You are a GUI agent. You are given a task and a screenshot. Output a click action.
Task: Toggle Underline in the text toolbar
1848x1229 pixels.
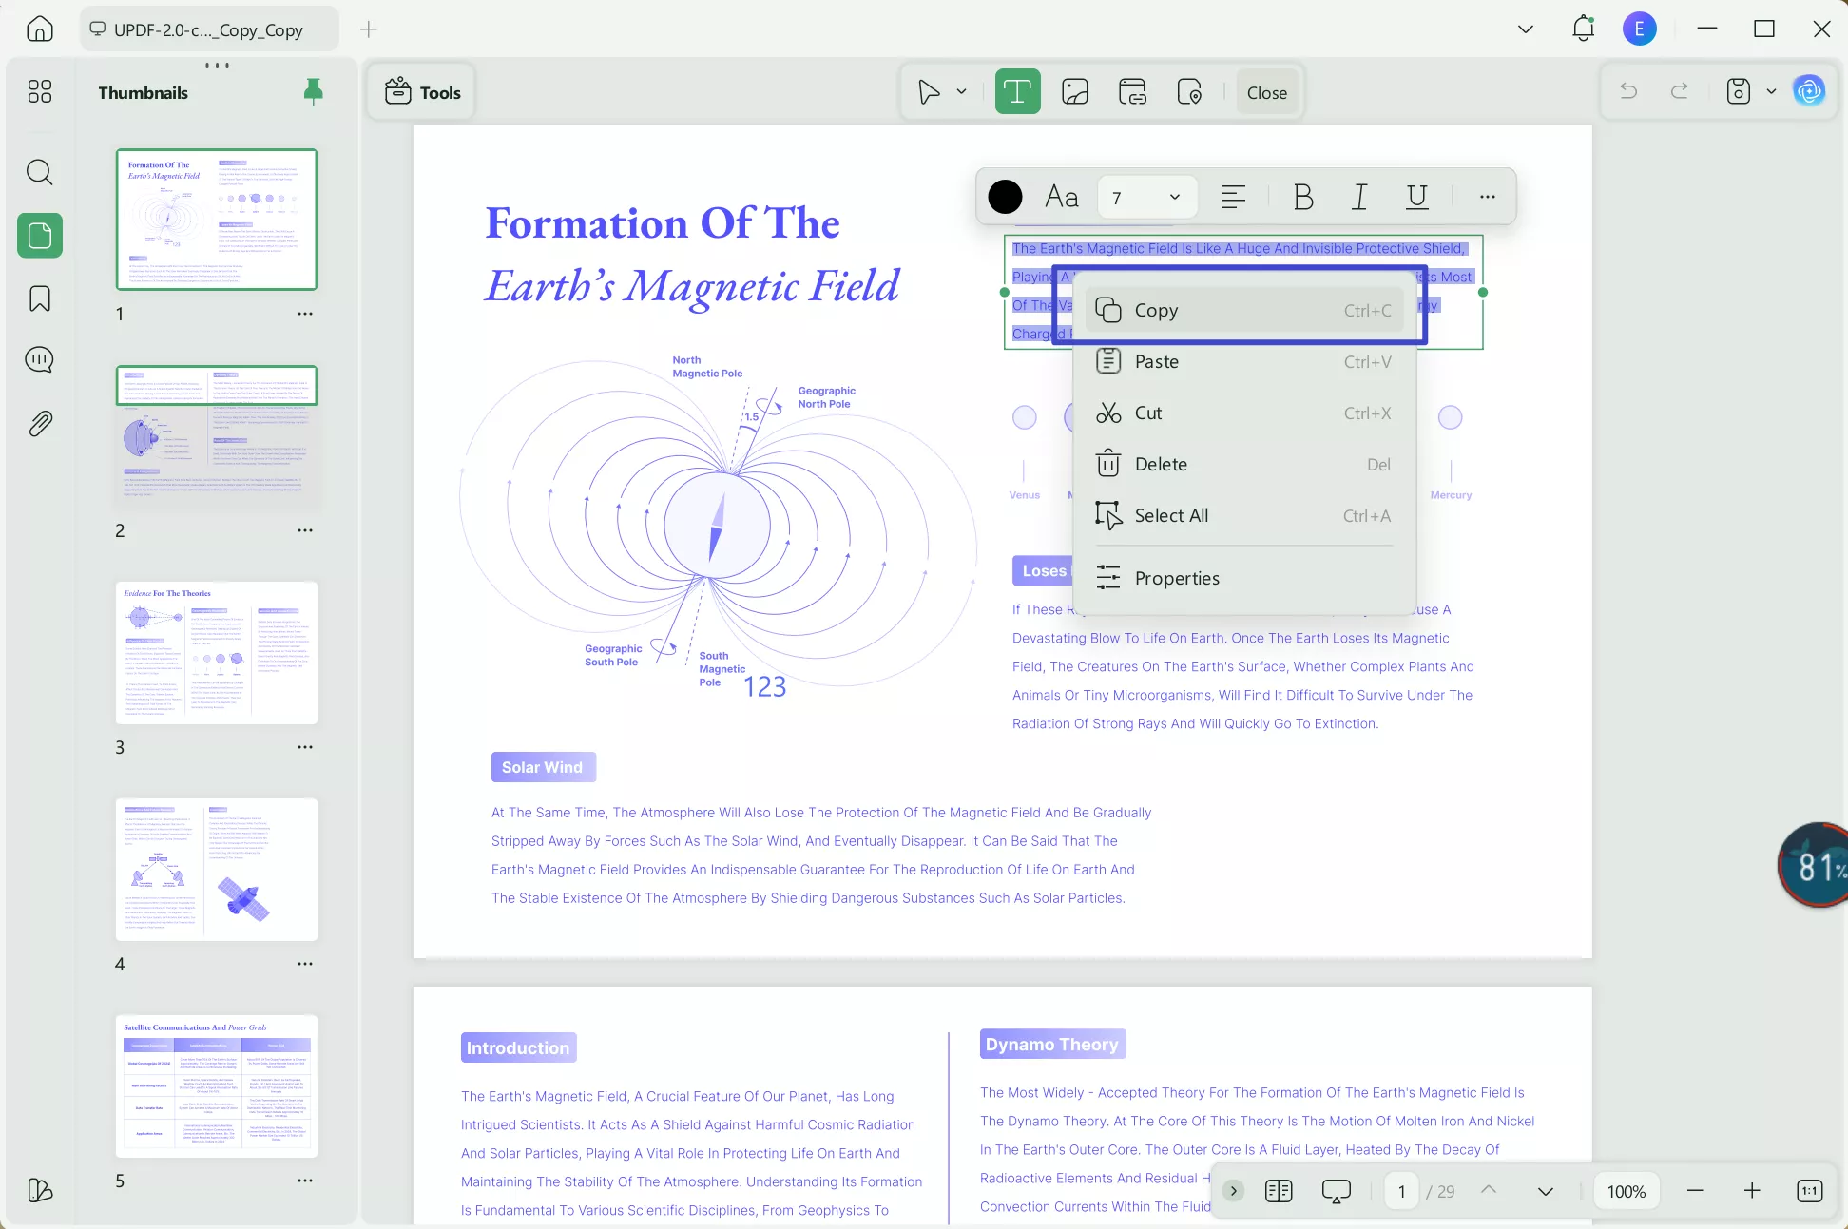[1415, 197]
